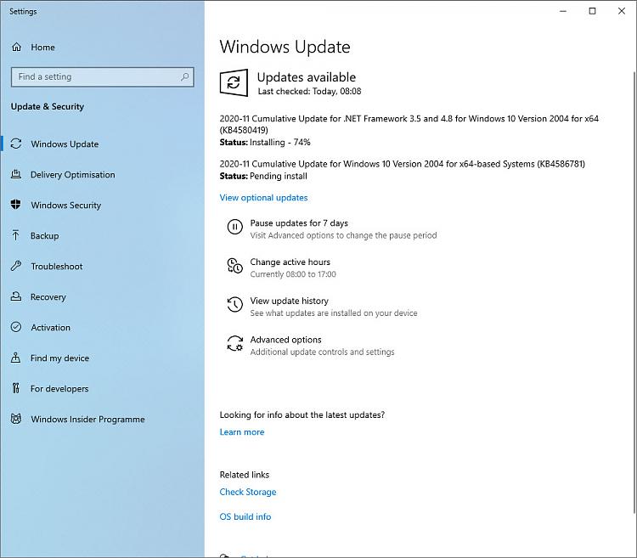Viewport: 637px width, 558px height.
Task: Focus the Find a setting search box
Action: click(103, 76)
